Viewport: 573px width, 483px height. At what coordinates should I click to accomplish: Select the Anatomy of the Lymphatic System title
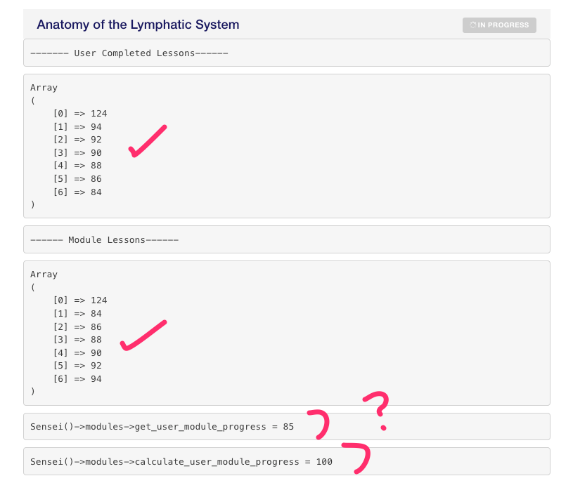138,25
